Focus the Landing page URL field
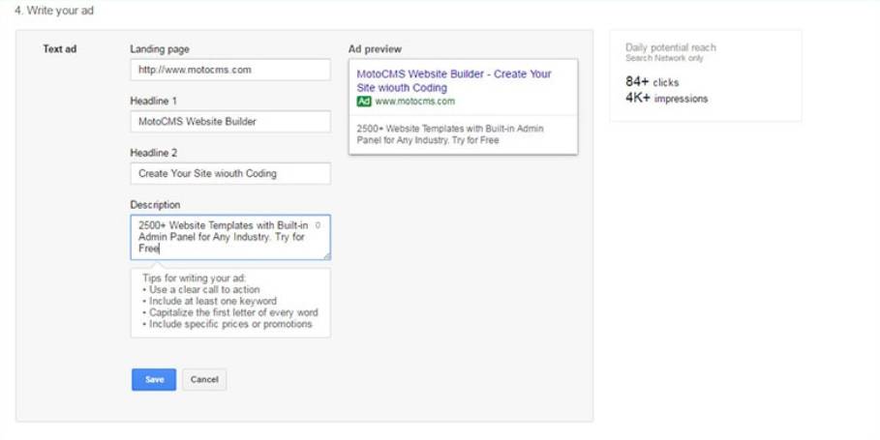The width and height of the screenshot is (880, 440). [x=230, y=70]
